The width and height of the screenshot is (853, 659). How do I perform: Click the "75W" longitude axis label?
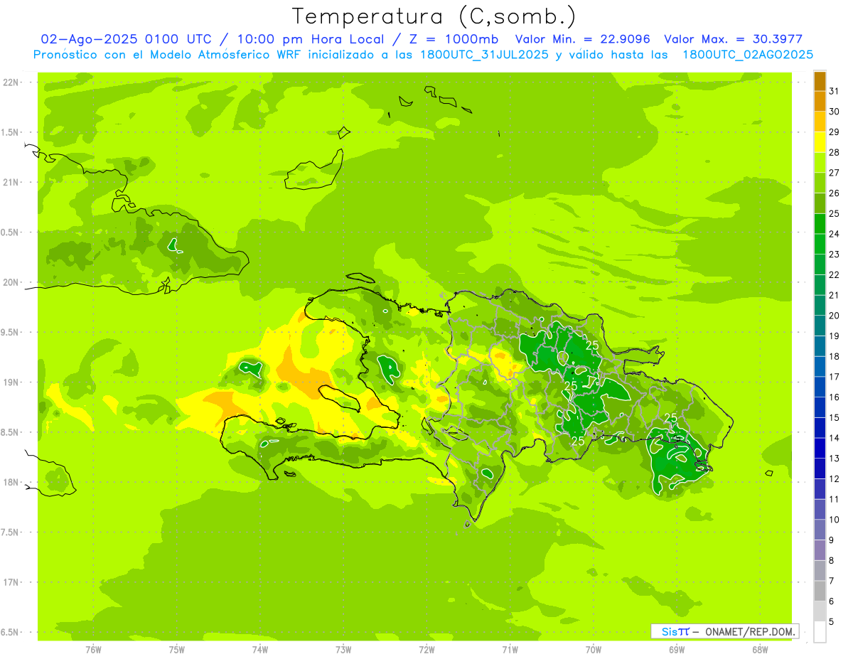[x=177, y=650]
